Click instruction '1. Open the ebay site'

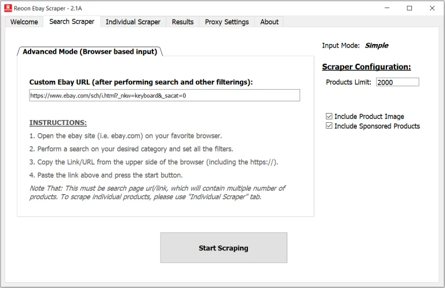(x=125, y=136)
